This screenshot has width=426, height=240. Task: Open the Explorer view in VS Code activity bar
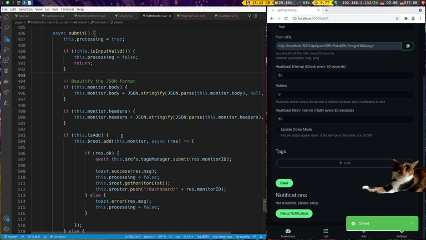pos(6,17)
